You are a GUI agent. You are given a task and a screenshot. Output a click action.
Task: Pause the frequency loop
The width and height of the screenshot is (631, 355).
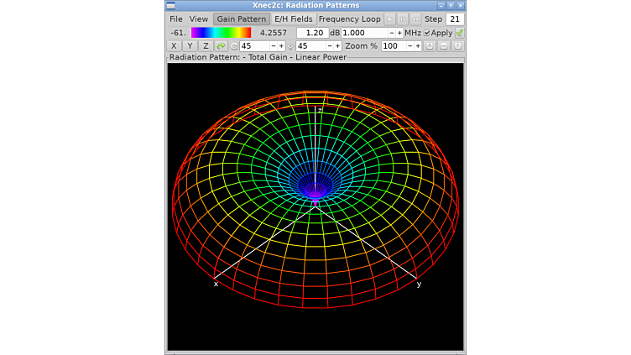(x=403, y=18)
